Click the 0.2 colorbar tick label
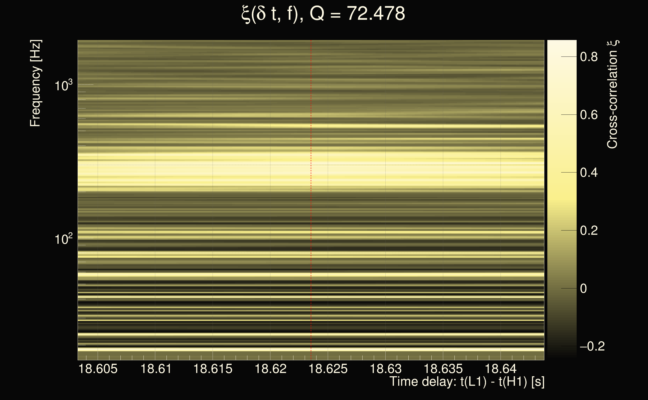This screenshot has width=648, height=400. pos(589,230)
